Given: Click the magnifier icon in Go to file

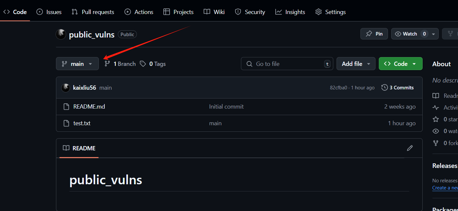Looking at the screenshot, I should (x=249, y=64).
